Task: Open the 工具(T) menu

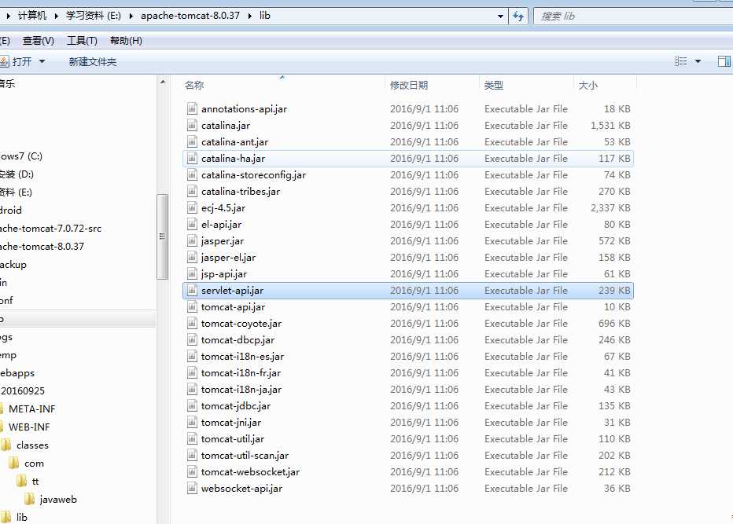Action: [83, 41]
